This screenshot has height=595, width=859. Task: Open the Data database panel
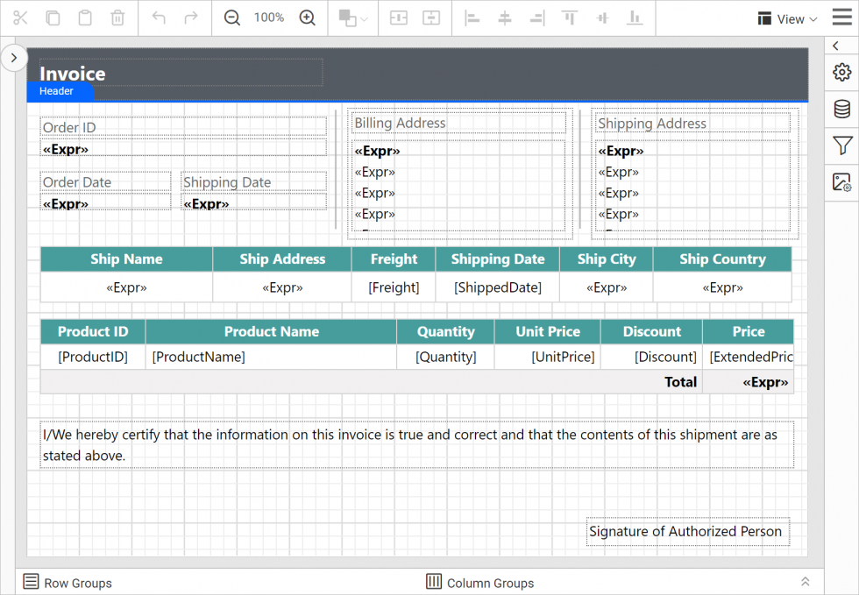click(842, 109)
